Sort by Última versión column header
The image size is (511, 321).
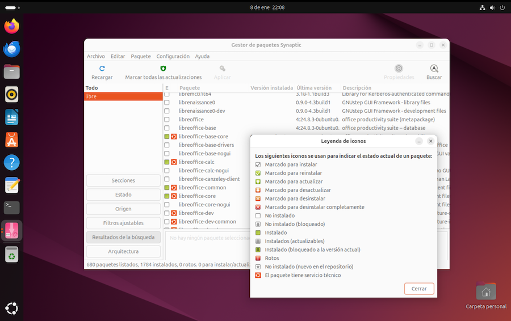coord(314,88)
